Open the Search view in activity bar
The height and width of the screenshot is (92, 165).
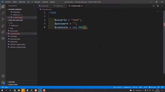coord(3,13)
